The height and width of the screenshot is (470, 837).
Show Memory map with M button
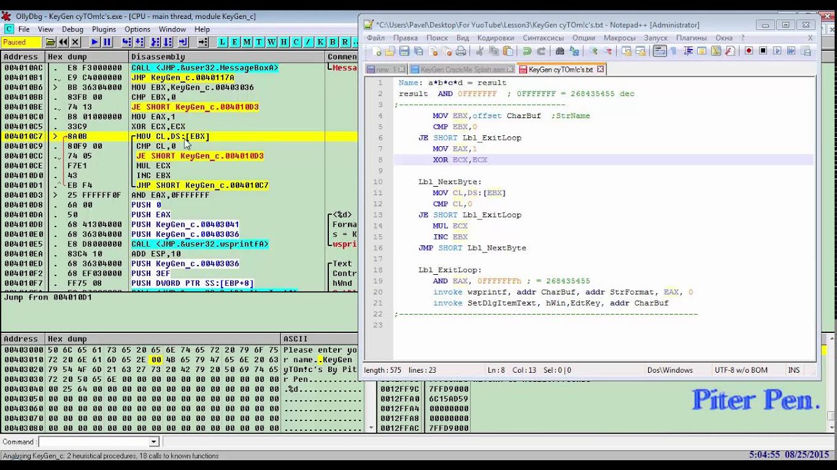247,42
